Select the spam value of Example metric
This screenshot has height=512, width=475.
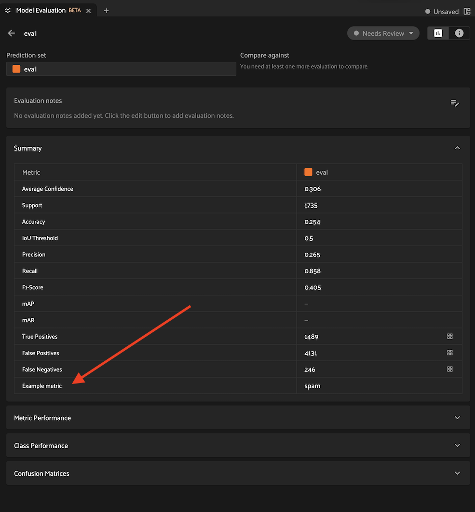click(x=312, y=386)
